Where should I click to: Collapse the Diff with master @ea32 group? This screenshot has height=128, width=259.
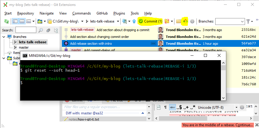pos(143,113)
